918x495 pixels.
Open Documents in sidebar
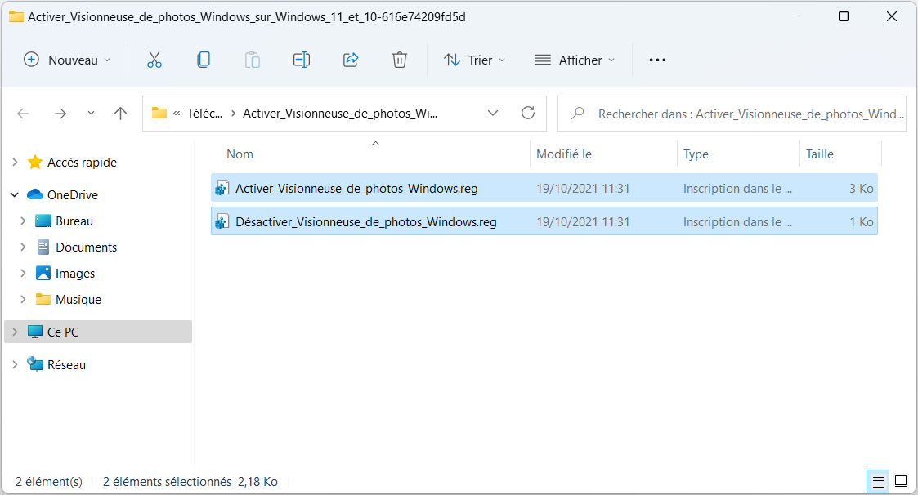(x=86, y=247)
